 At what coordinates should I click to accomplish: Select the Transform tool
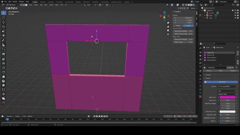(x=3, y=36)
